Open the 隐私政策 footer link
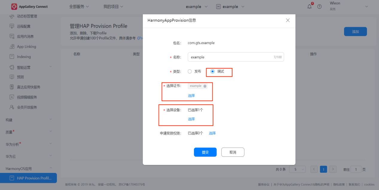 339,185
